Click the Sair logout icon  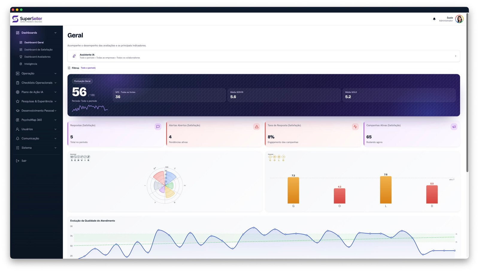tap(18, 161)
